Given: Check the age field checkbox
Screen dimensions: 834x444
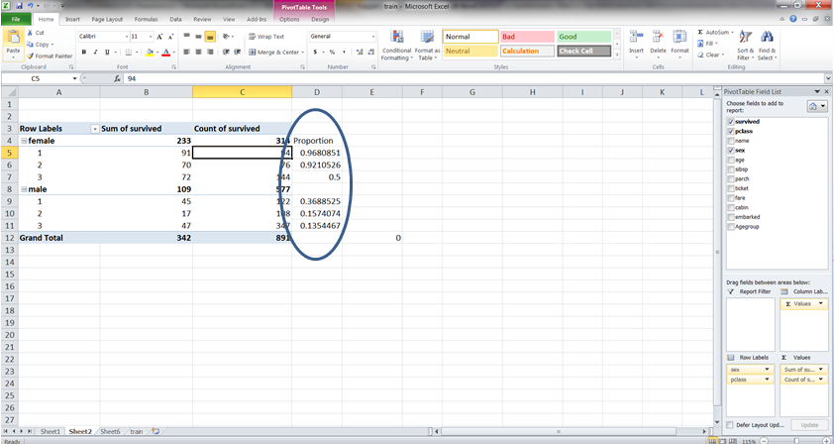Looking at the screenshot, I should coord(731,160).
